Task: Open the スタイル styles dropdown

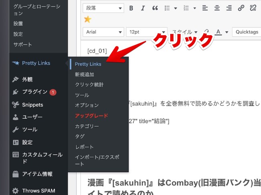Action: pyautogui.click(x=184, y=32)
